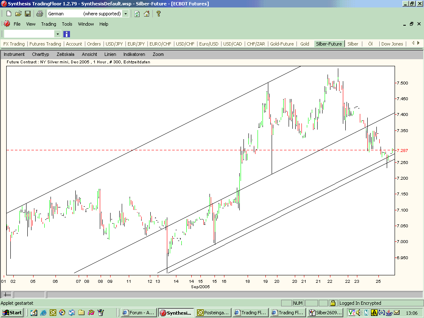Open the Trading menu
The height and width of the screenshot is (318, 424).
pyautogui.click(x=49, y=24)
